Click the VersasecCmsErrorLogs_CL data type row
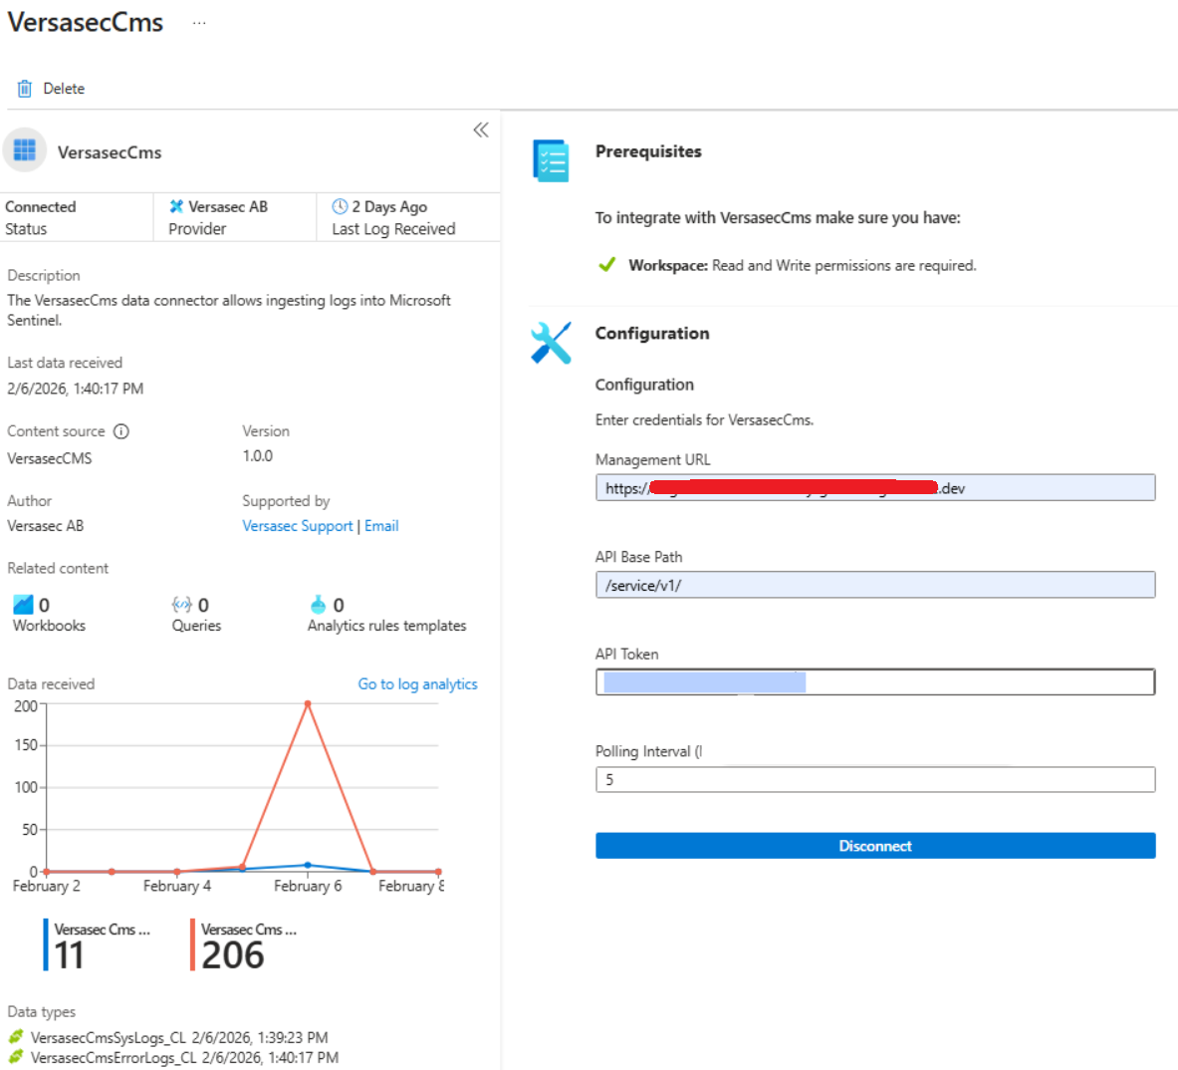The image size is (1178, 1070). point(184,1058)
